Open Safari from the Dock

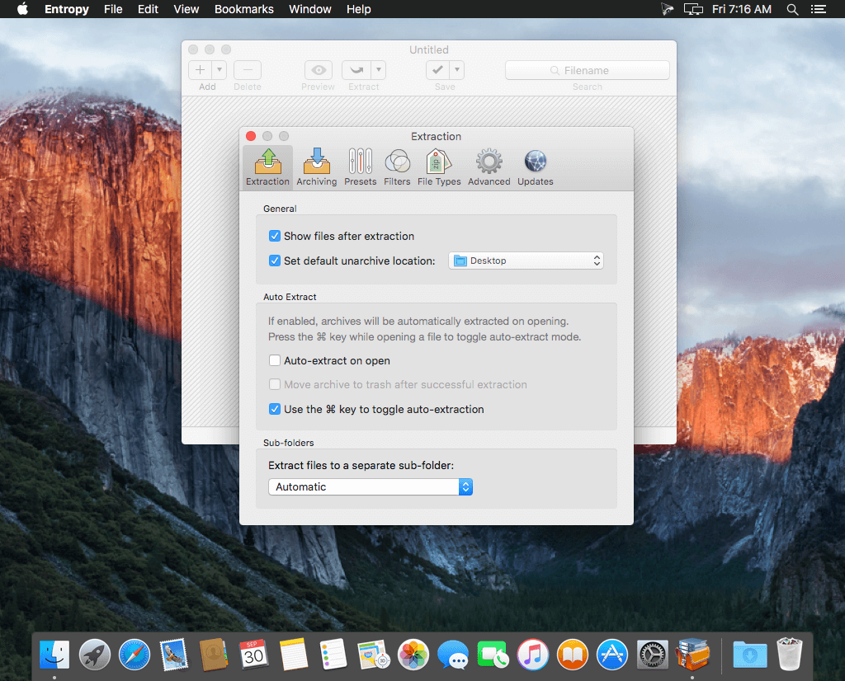click(x=135, y=655)
